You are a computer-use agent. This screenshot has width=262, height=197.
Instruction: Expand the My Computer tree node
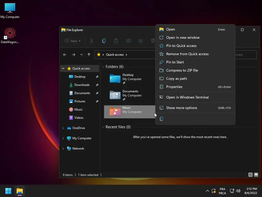(x=63, y=138)
